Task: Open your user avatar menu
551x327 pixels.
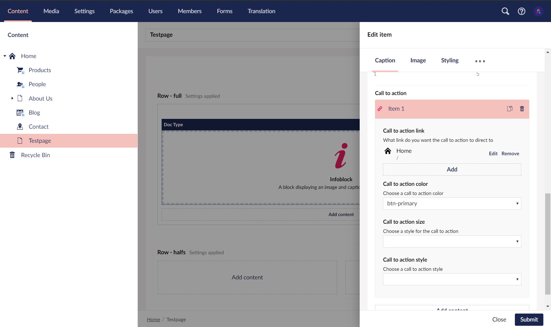Action: [x=538, y=11]
